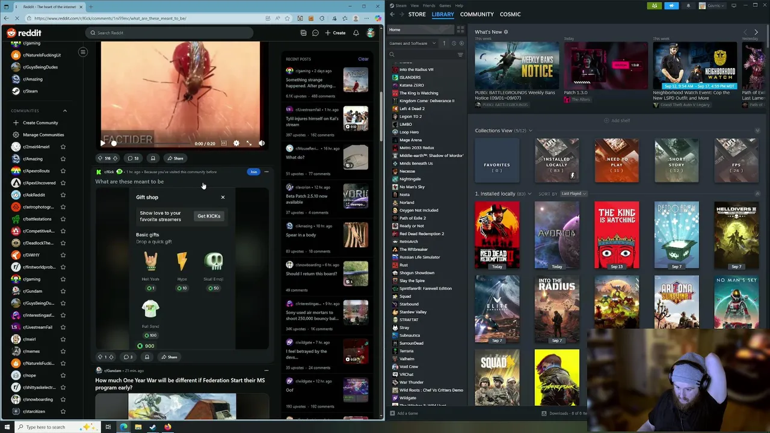The width and height of the screenshot is (770, 433).
Task: Seek the Reddit video progress bar
Action: [151, 144]
